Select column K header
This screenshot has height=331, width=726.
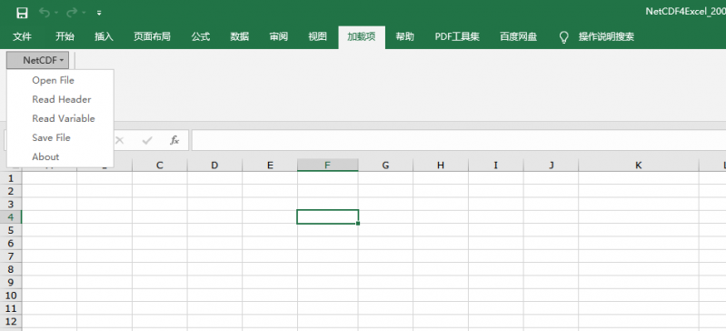[x=639, y=165]
